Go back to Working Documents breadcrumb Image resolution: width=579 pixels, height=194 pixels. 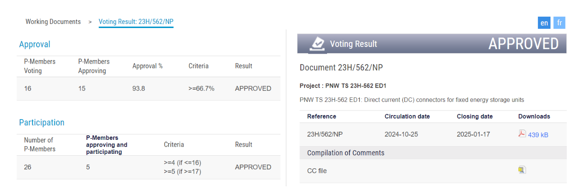tap(53, 22)
